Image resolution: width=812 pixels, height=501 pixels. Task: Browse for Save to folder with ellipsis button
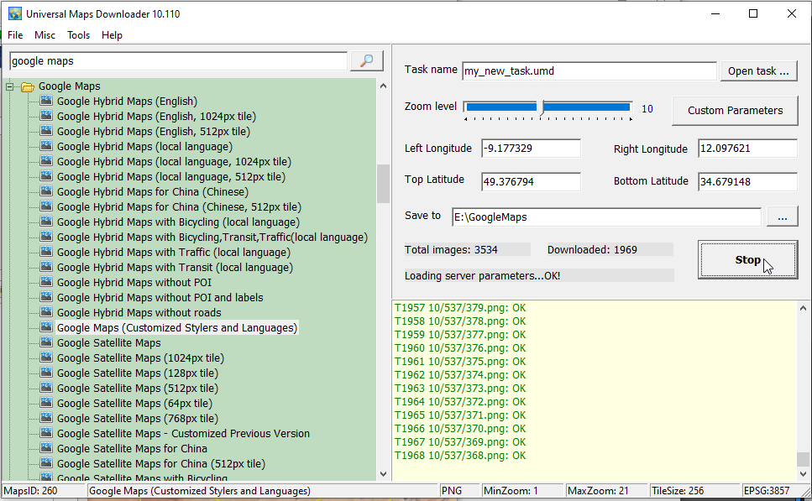tap(782, 217)
